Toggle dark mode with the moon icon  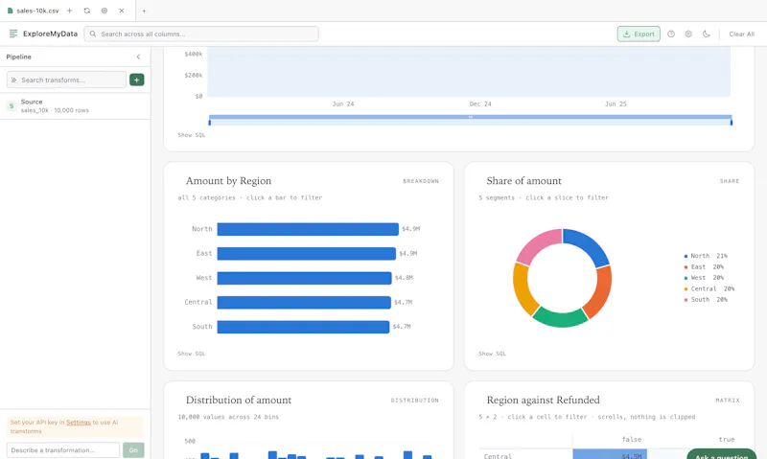(706, 34)
